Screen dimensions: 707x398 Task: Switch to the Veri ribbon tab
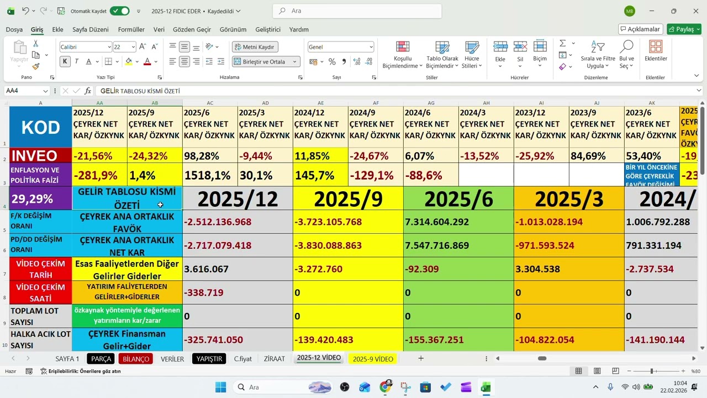(159, 29)
